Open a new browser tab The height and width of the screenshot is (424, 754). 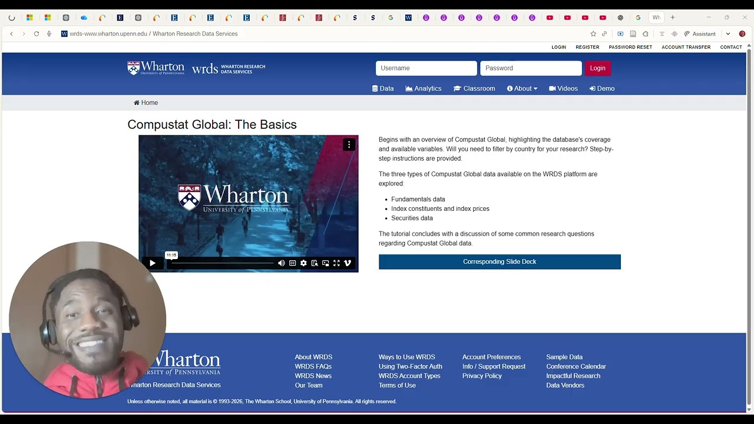[673, 18]
